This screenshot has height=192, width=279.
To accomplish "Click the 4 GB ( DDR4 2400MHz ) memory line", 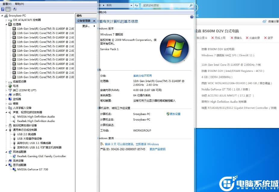I will point(217,77).
